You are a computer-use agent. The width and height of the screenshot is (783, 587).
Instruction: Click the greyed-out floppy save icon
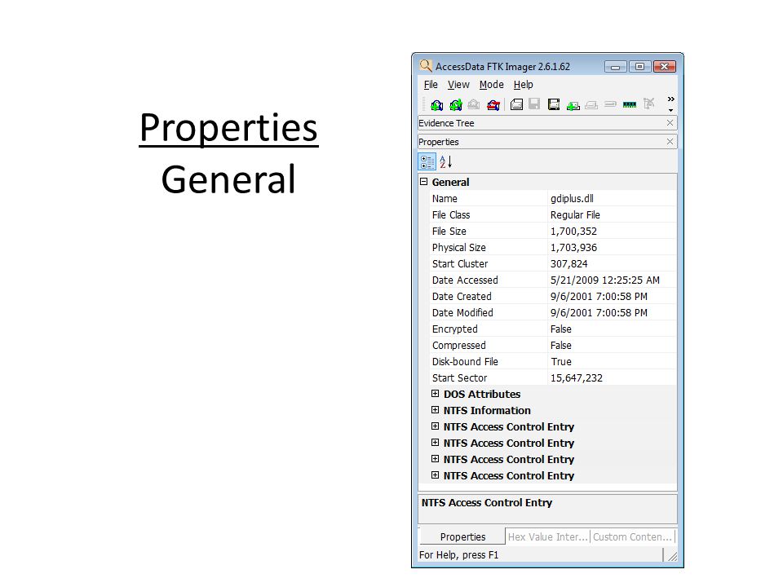pyautogui.click(x=534, y=104)
